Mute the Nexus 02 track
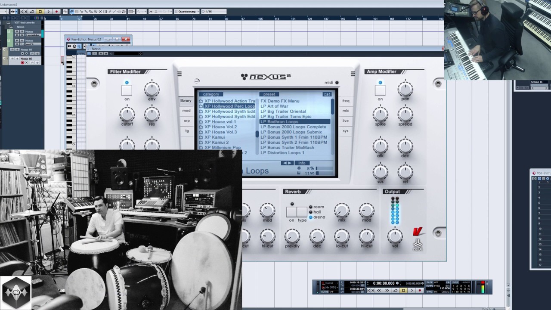Viewport: 551px width, 310px height. [x=12, y=59]
